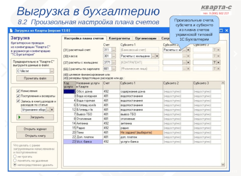
Task: Select the Вода горячая service cell
Action: 89,101
